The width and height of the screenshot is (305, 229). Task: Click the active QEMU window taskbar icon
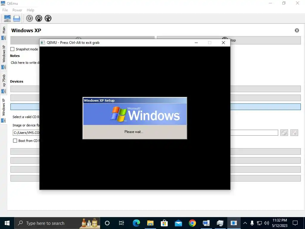(x=234, y=223)
